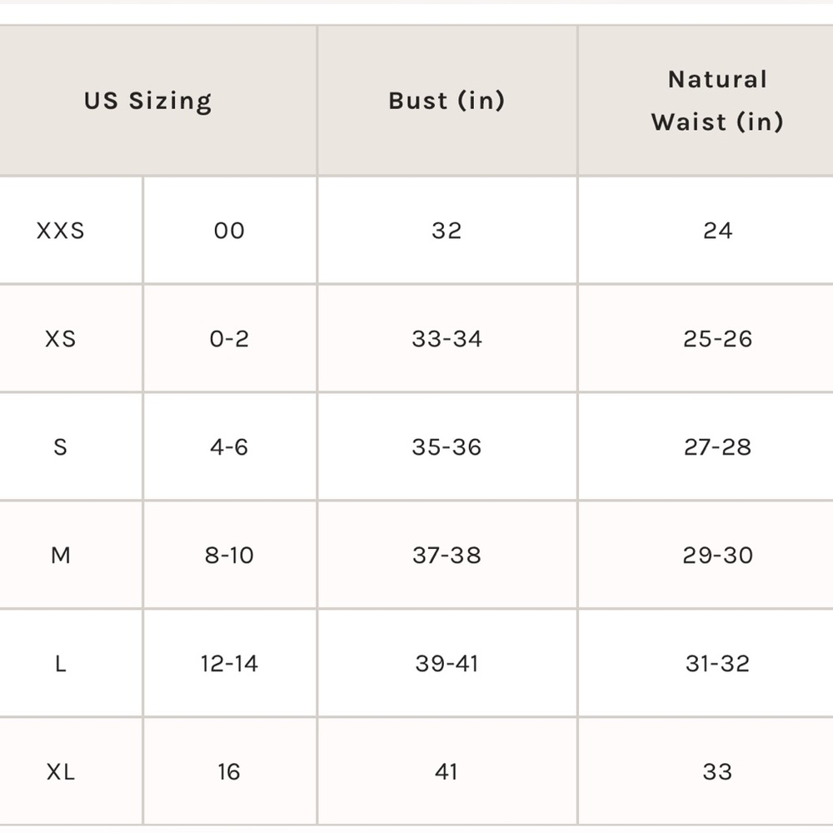833x833 pixels.
Task: Click the L size row label
Action: pos(61,664)
